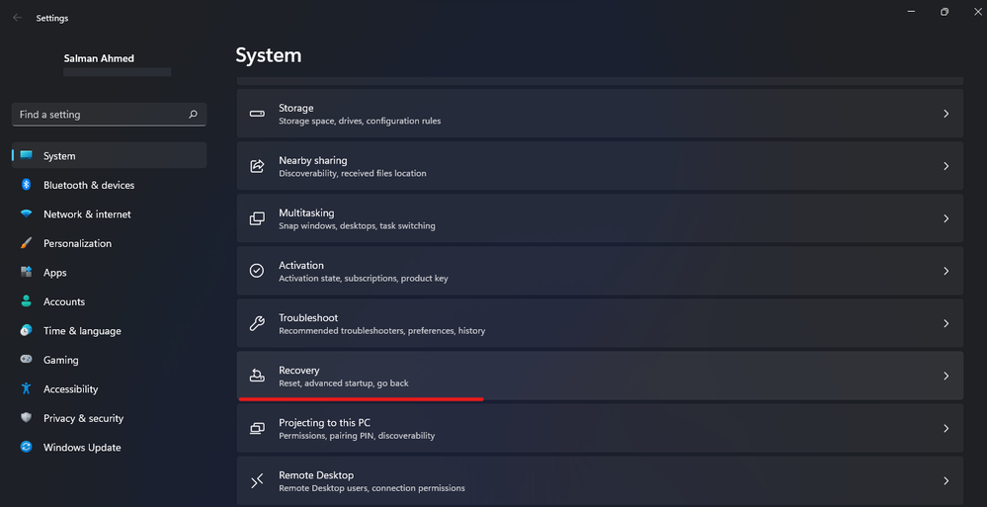Screen dimensions: 987x507
Task: Click the Storage drive icon
Action: pyautogui.click(x=257, y=114)
